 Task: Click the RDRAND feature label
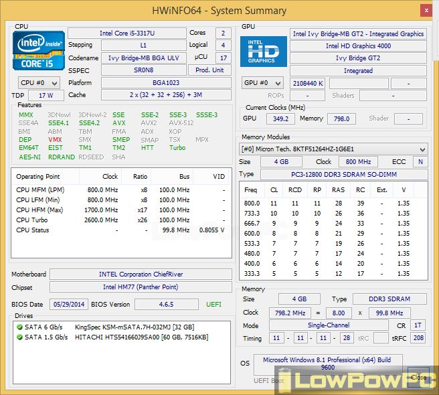(62, 157)
